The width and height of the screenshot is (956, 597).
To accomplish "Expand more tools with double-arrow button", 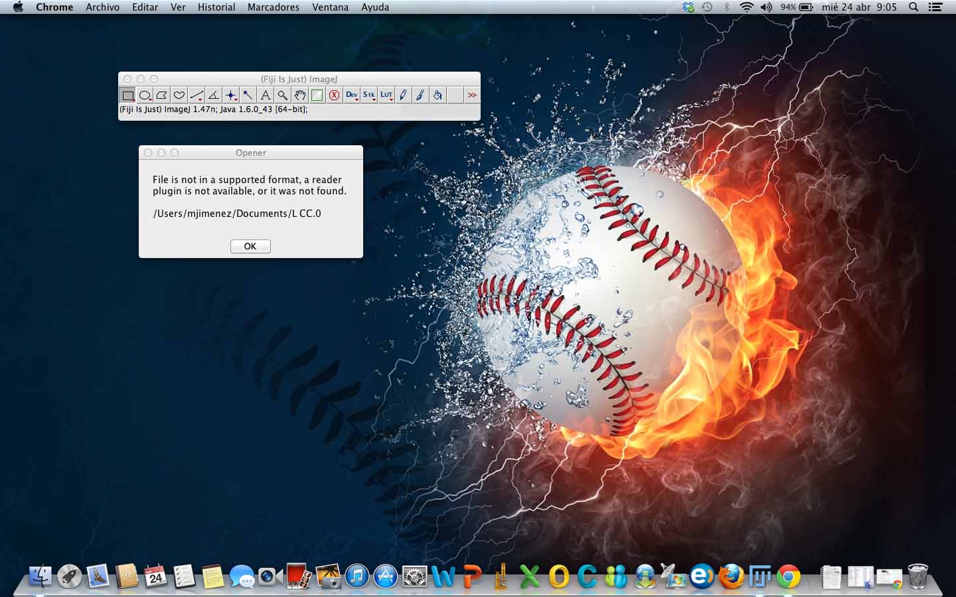I will (472, 96).
